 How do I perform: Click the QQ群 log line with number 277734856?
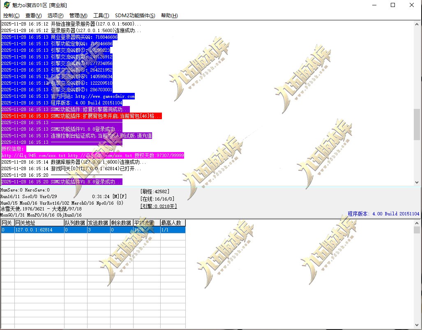click(x=57, y=63)
